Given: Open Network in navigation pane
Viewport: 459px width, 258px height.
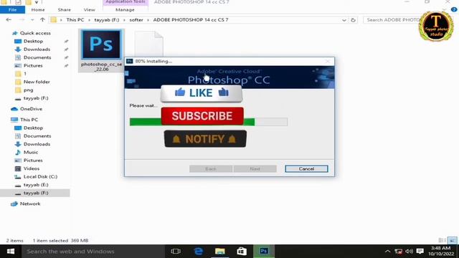Looking at the screenshot, I should coord(30,204).
